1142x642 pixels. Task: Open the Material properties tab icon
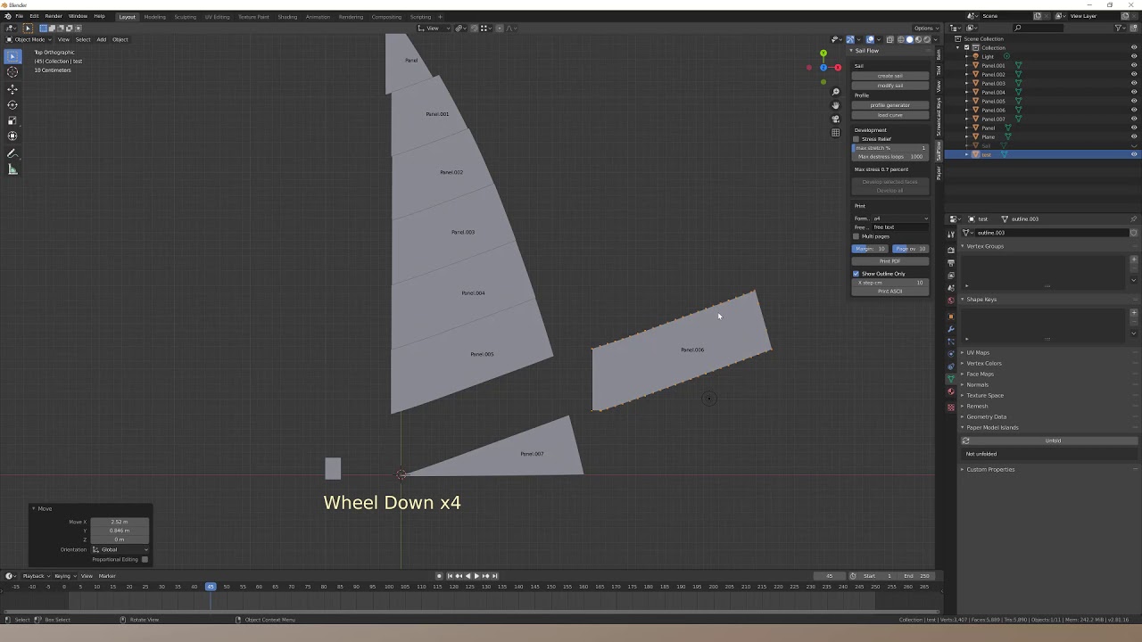[951, 392]
